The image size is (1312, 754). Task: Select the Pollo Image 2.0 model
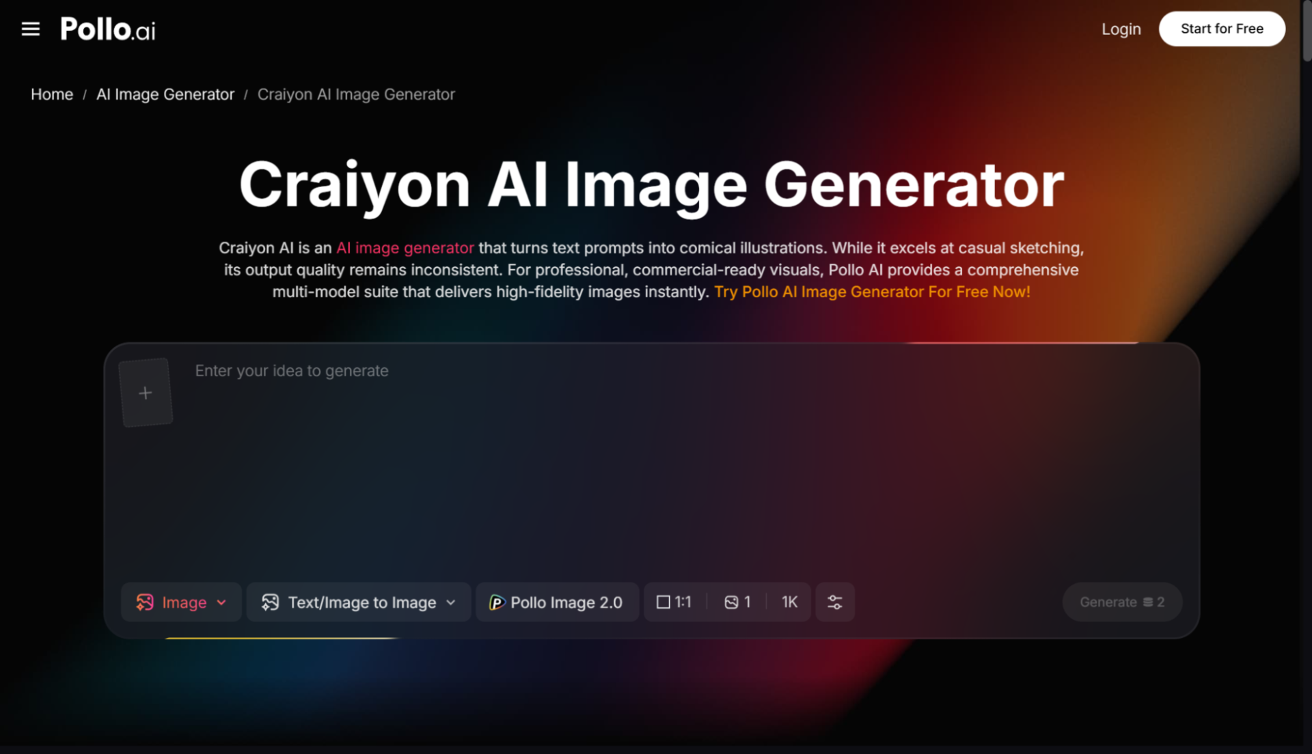tap(557, 602)
